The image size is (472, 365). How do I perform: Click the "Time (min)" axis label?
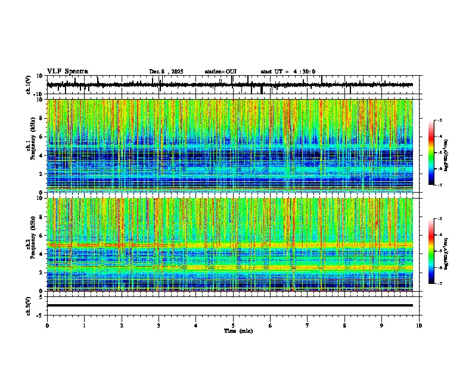coord(238,331)
